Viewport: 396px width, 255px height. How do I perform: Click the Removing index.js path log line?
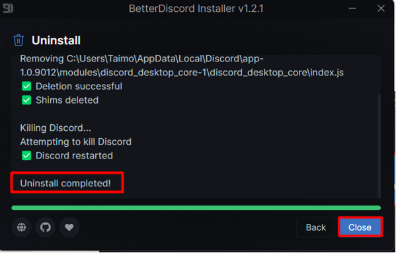pyautogui.click(x=182, y=65)
